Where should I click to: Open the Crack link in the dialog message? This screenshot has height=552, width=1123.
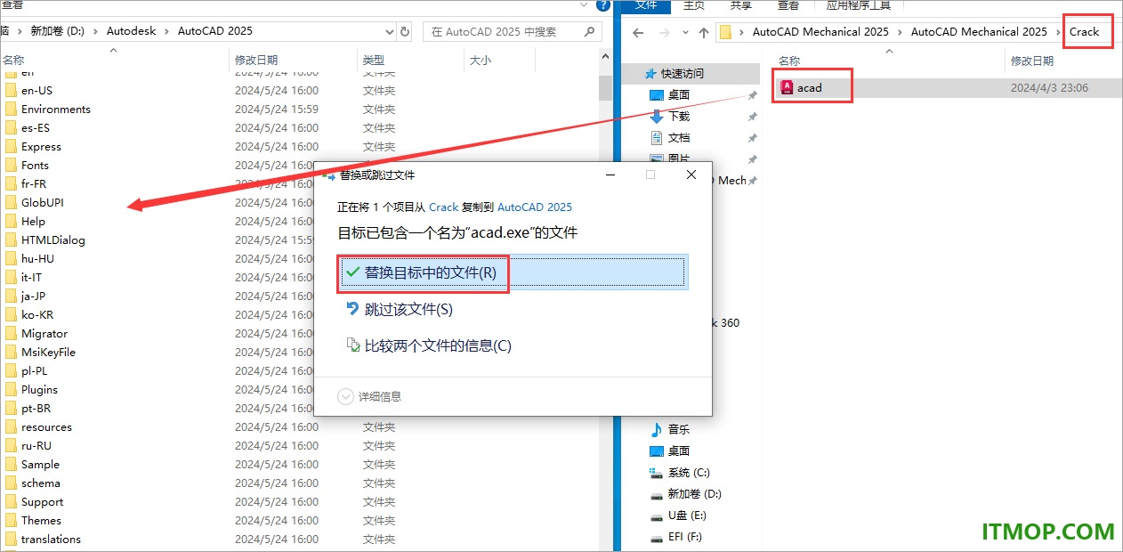pyautogui.click(x=443, y=207)
